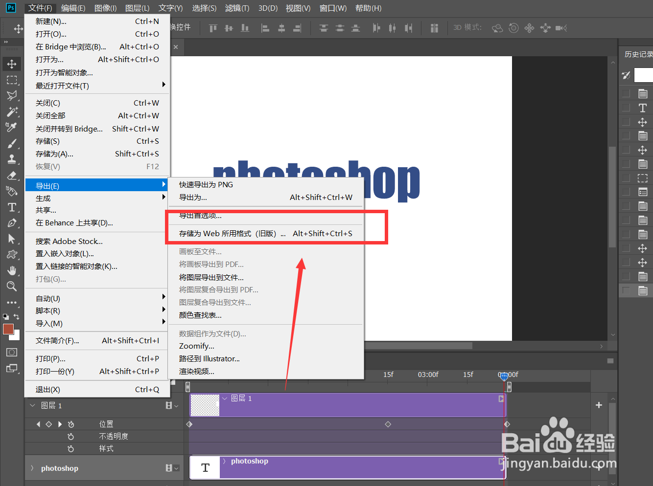Select the Brush tool
653x486 pixels.
[x=12, y=144]
